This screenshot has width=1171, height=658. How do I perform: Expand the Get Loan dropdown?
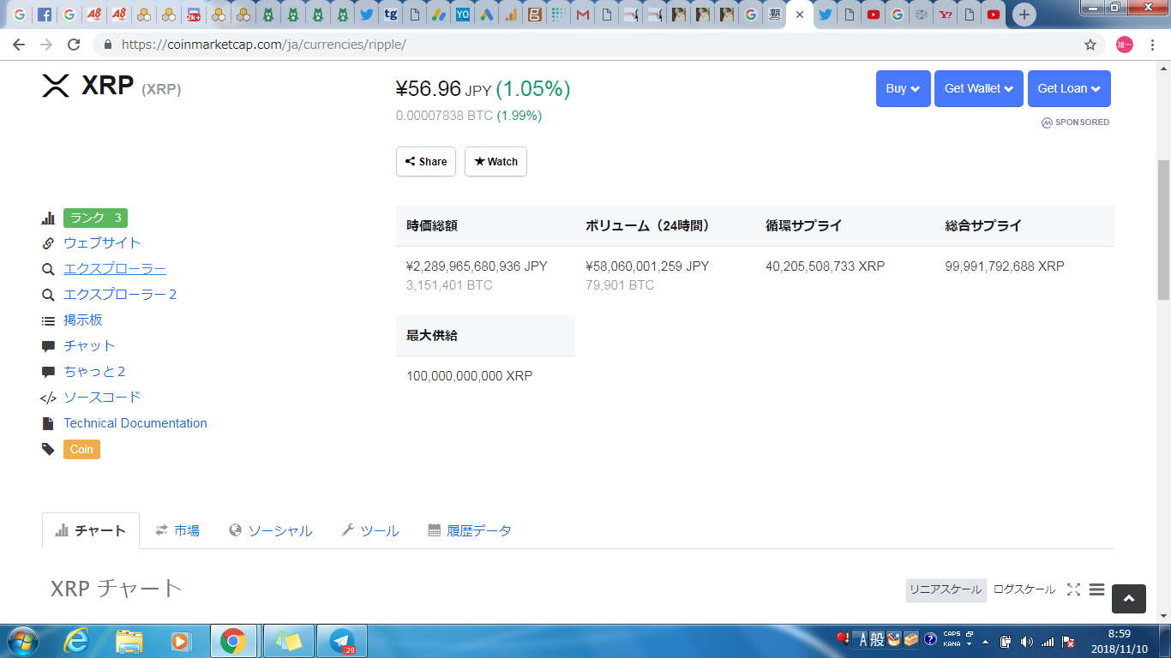pyautogui.click(x=1069, y=88)
